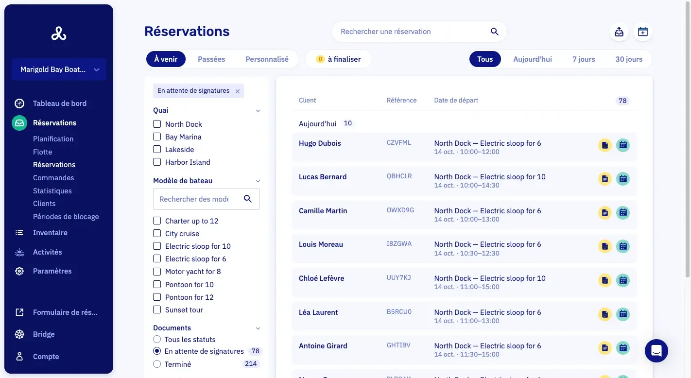Click the à finaliser button
Viewport: 691px width, 378px height.
[338, 59]
